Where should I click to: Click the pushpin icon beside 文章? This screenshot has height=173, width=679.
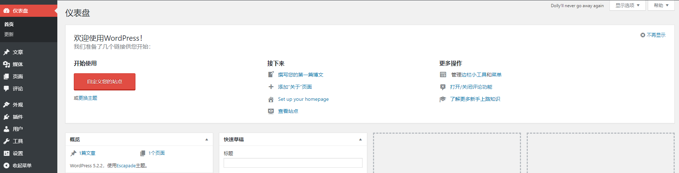click(6, 52)
